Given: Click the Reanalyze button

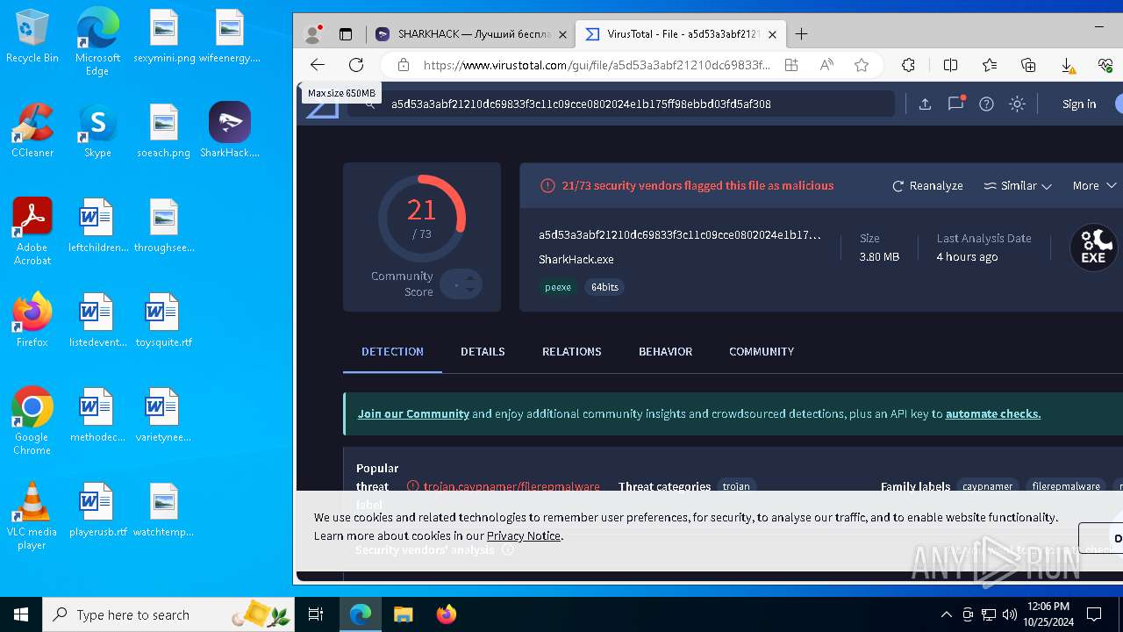Looking at the screenshot, I should pos(927,185).
